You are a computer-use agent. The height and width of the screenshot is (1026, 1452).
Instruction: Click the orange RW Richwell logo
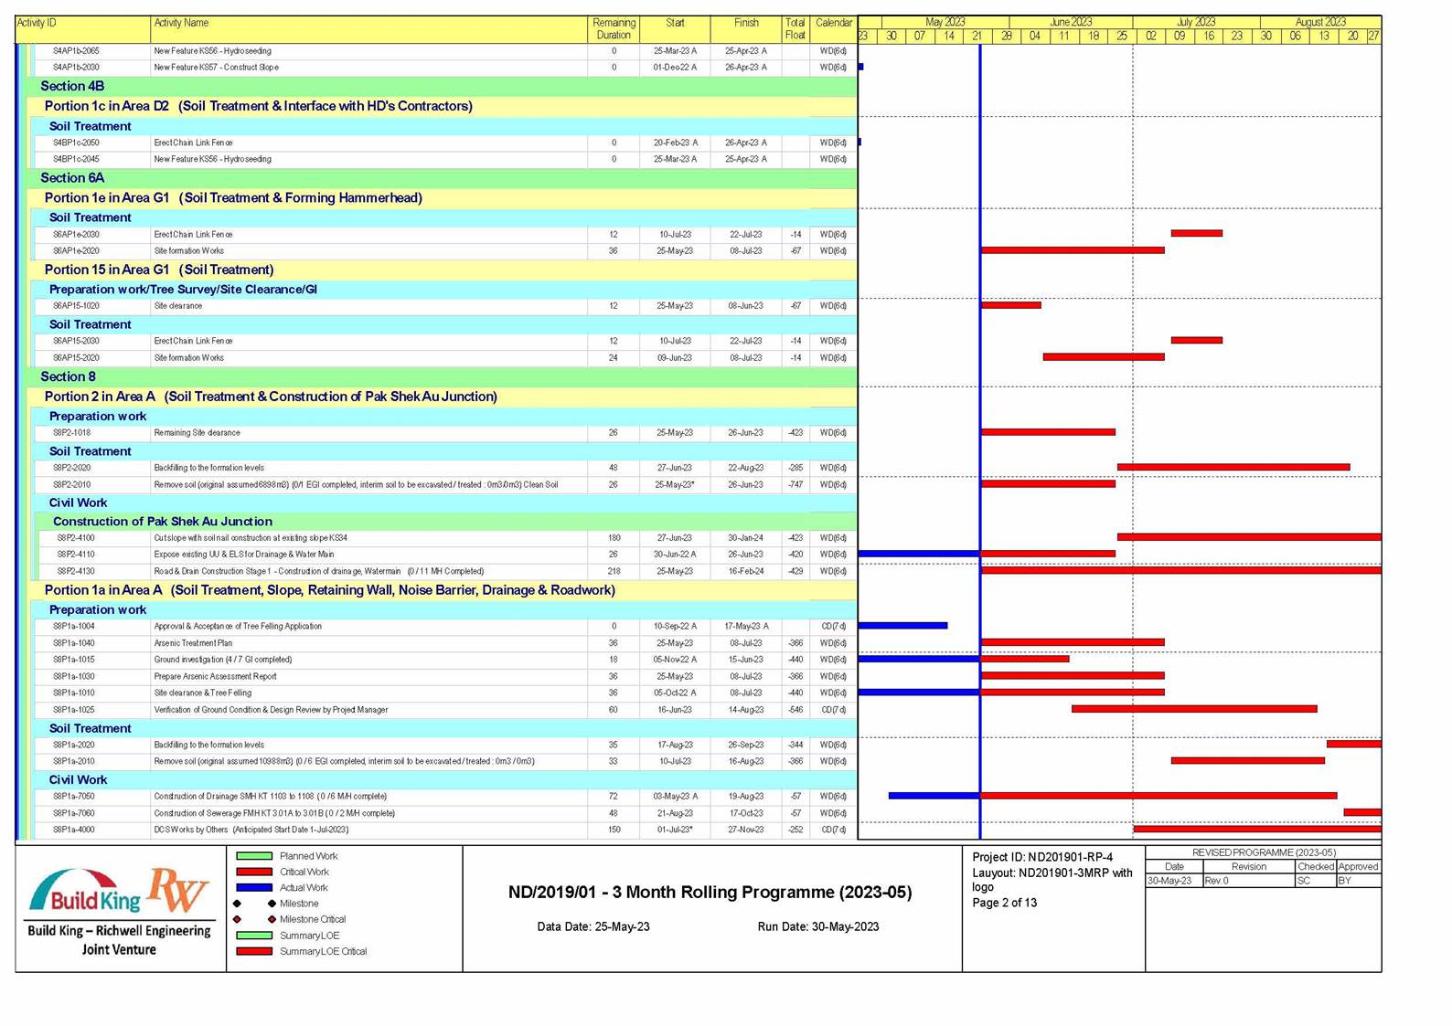pos(179,890)
